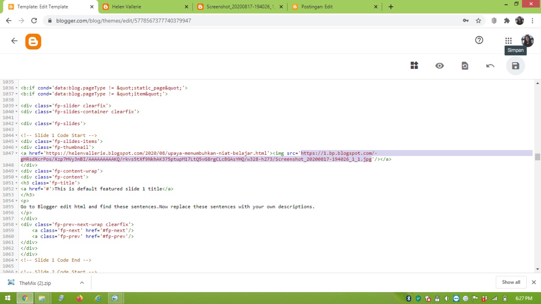Open the shield extension icon

494,20
